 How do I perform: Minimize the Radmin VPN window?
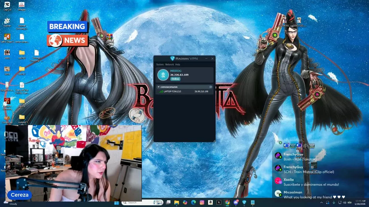206,58
